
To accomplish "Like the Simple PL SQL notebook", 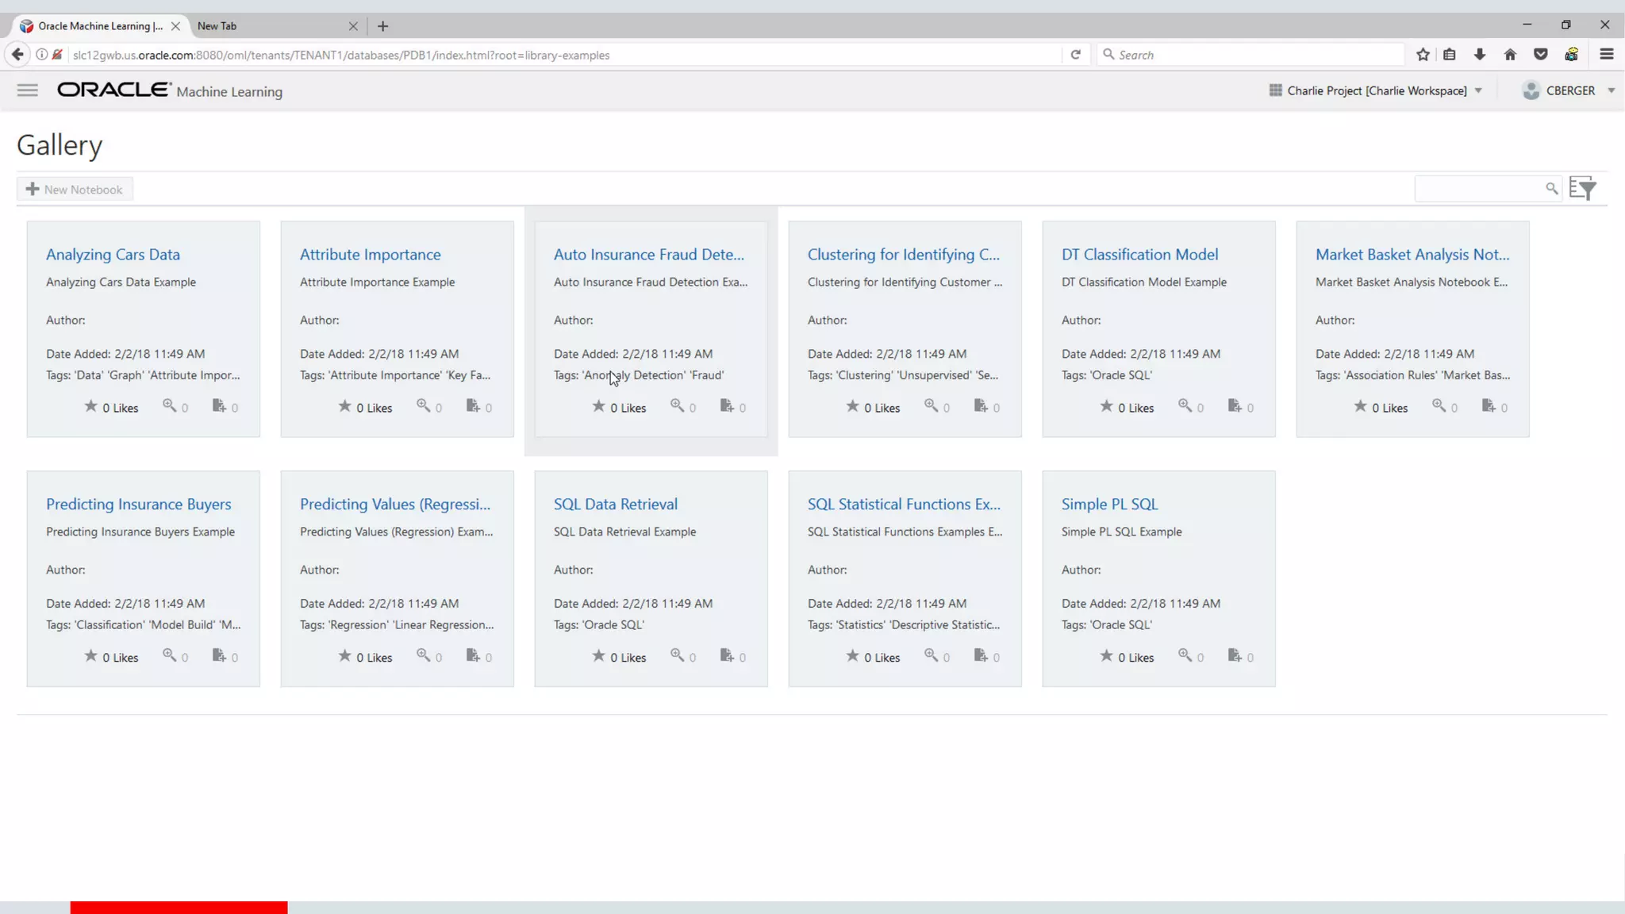I will pyautogui.click(x=1106, y=656).
